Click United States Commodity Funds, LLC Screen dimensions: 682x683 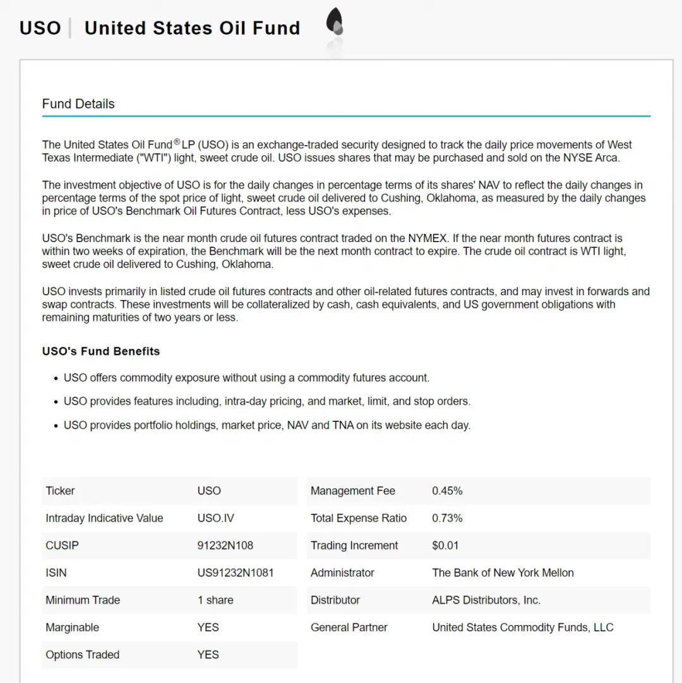(522, 628)
